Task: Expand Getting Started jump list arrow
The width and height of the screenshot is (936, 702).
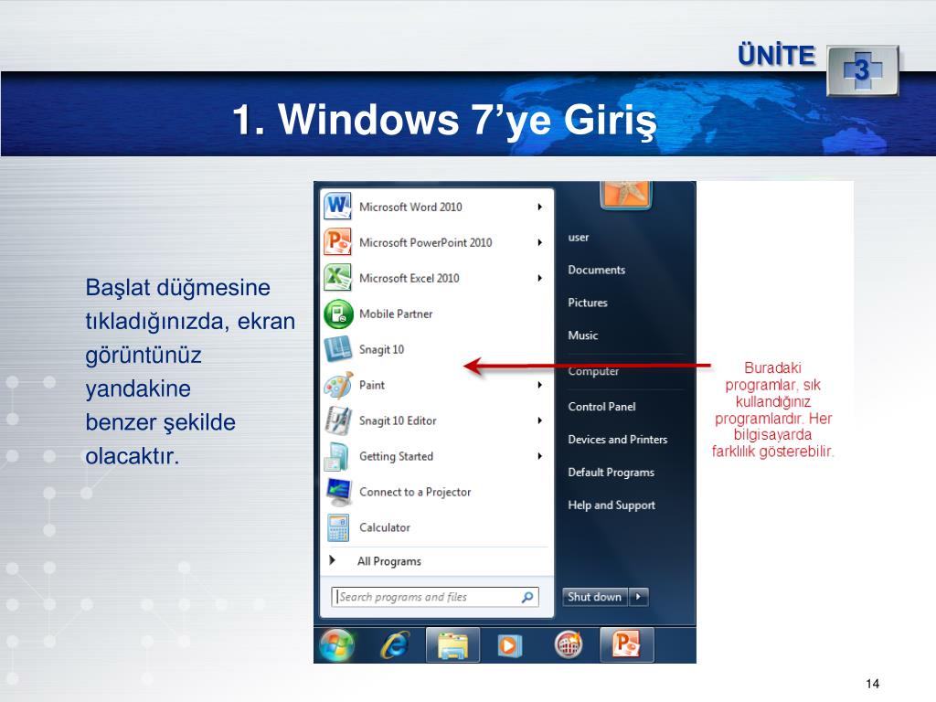Action: (539, 456)
